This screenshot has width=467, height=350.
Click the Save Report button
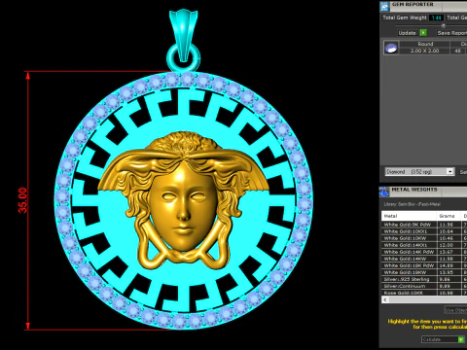pyautogui.click(x=451, y=33)
